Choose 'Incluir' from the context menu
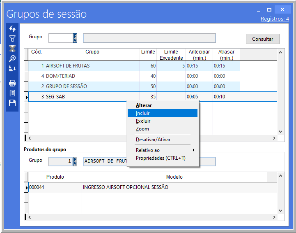This screenshot has height=233, width=296. 142,113
